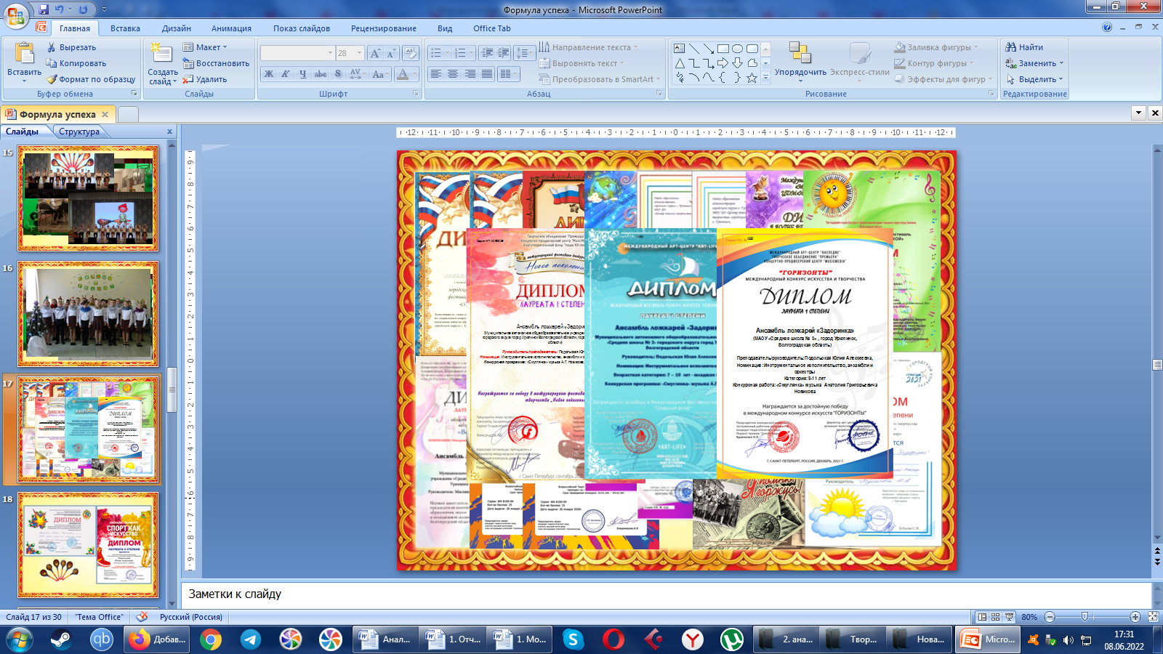1163x654 pixels.
Task: Open the Вставка (Insert) ribbon tab
Action: click(x=125, y=28)
